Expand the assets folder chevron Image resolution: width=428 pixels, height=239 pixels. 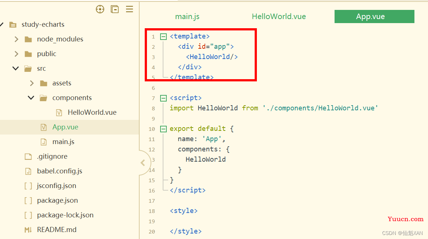[32, 83]
